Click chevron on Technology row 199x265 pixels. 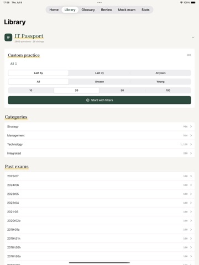pyautogui.click(x=191, y=144)
